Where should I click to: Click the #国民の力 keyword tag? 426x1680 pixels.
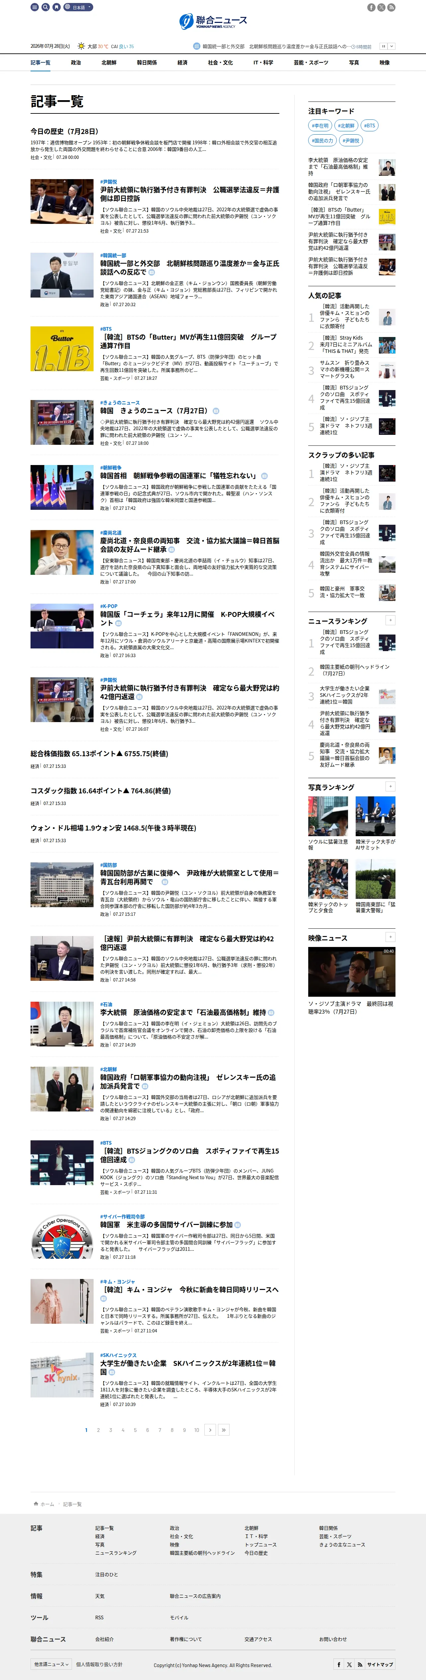[x=322, y=140]
